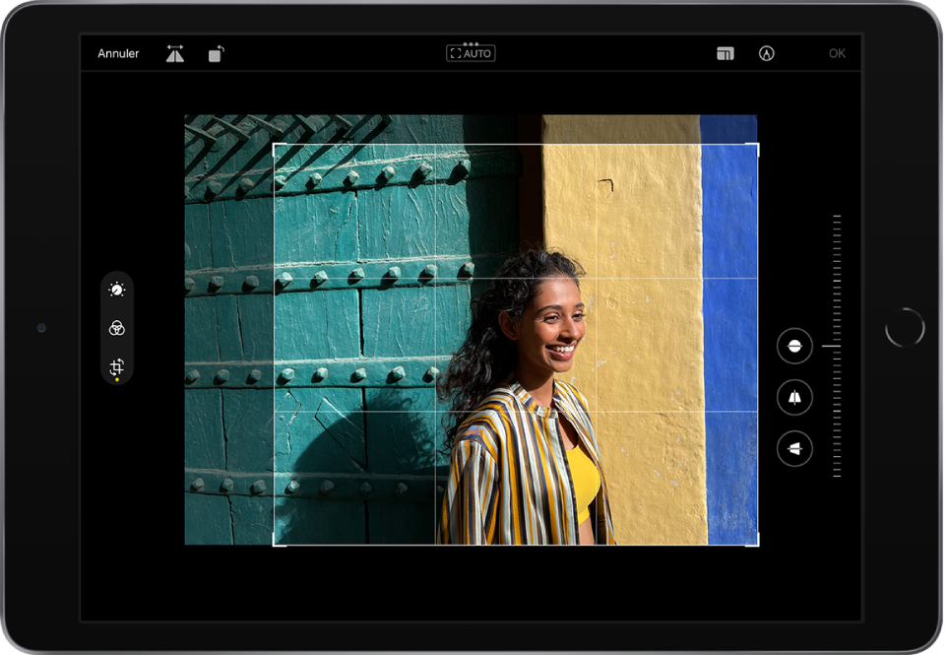Open the Markup pen tool

click(x=766, y=54)
